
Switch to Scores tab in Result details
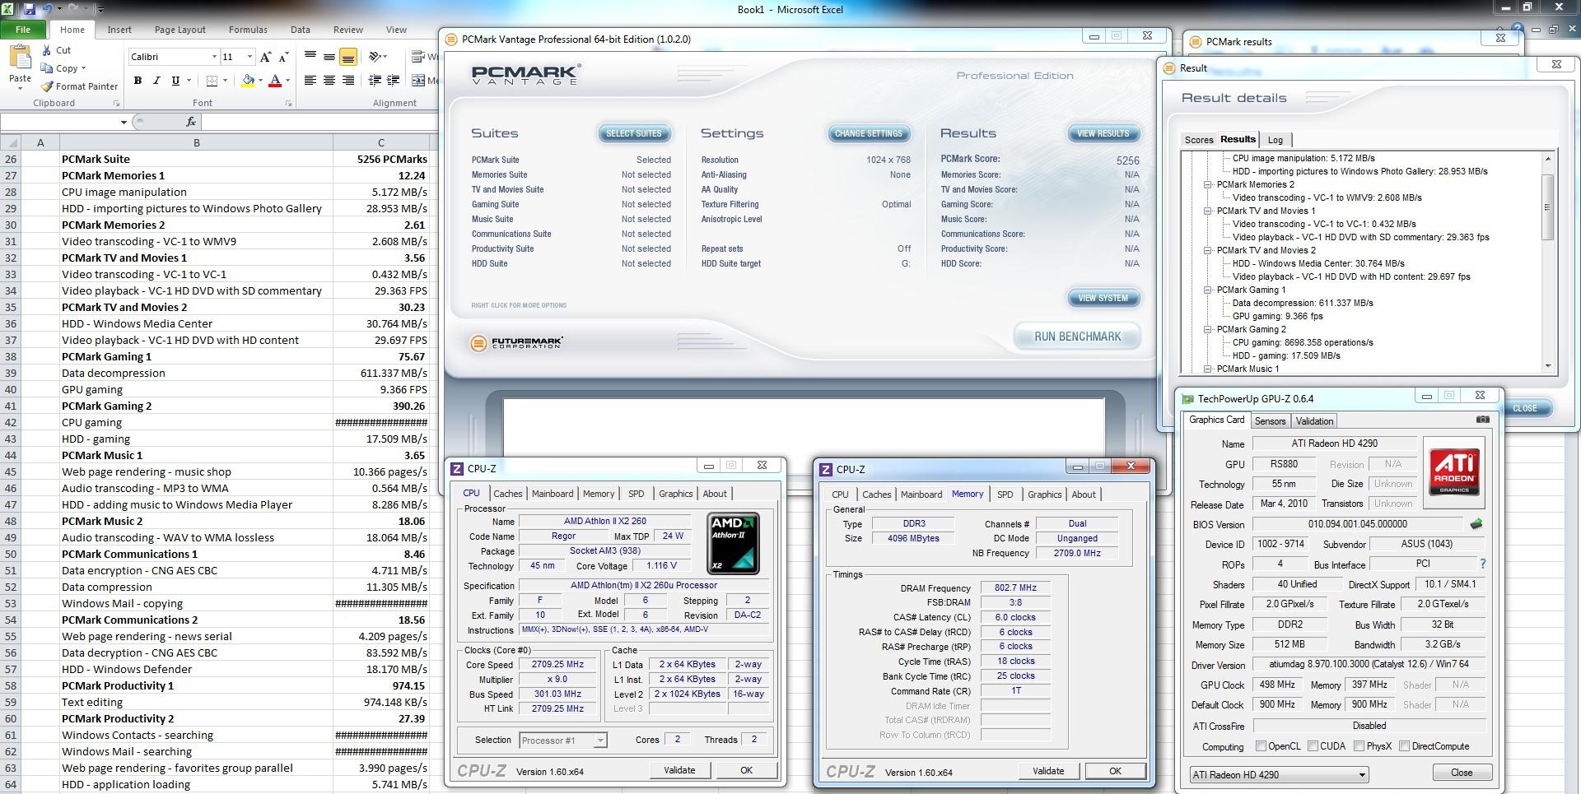point(1198,140)
